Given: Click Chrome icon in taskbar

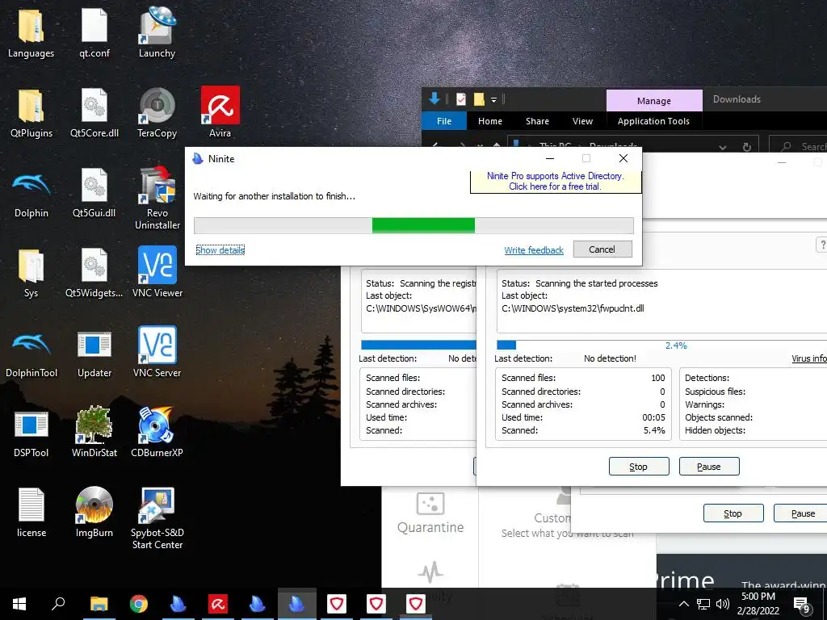Looking at the screenshot, I should coord(139,604).
